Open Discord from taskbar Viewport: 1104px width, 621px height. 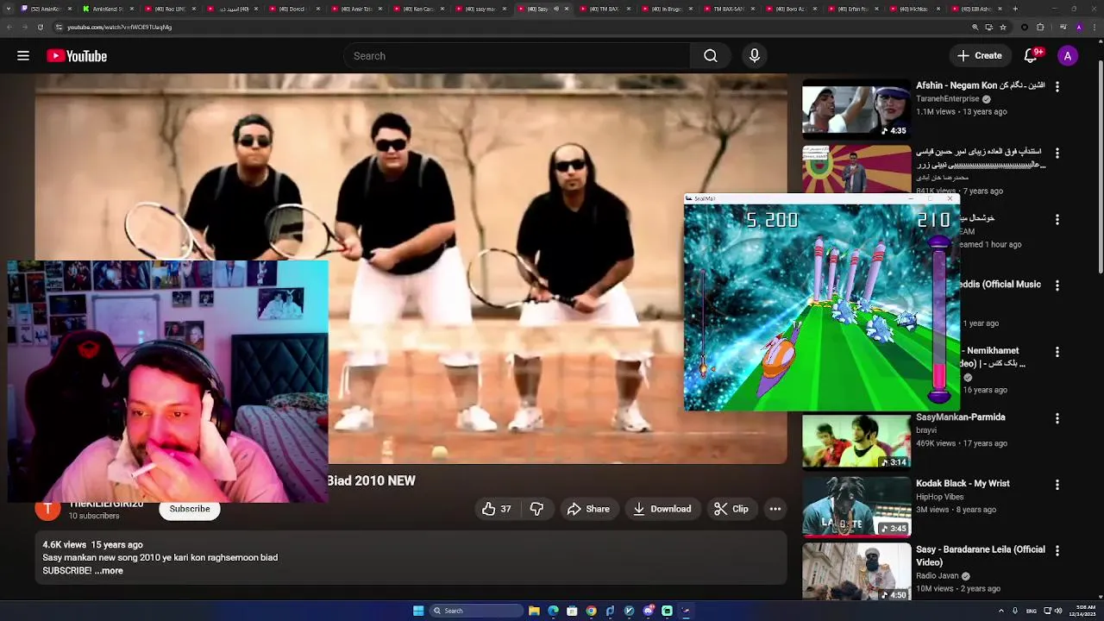coord(648,611)
